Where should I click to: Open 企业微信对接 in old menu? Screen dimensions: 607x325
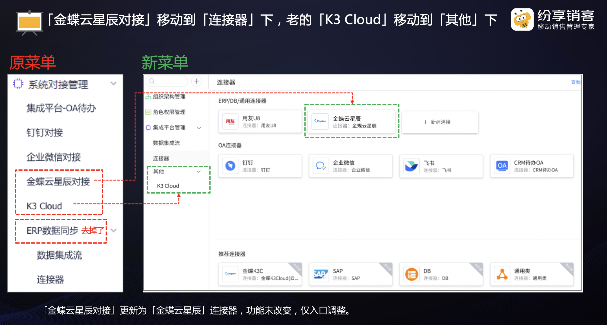53,157
